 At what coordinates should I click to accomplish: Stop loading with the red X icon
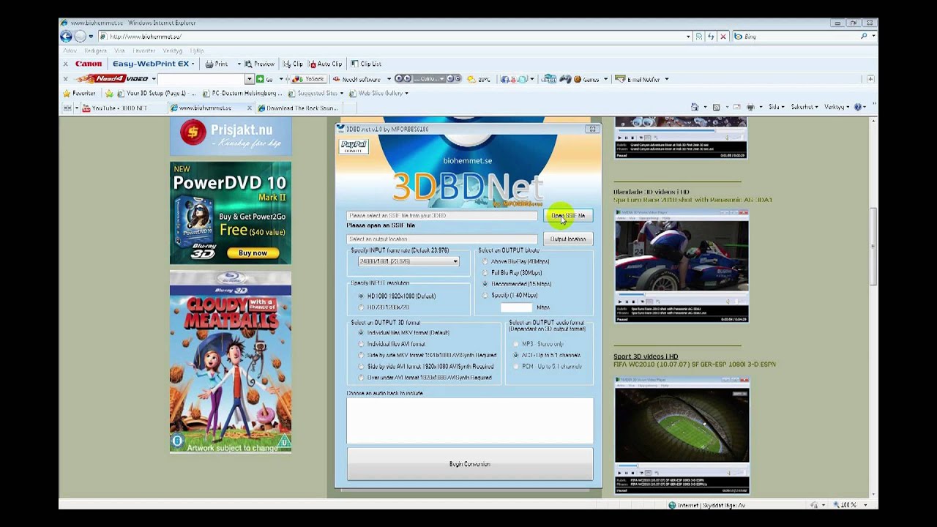tap(723, 36)
